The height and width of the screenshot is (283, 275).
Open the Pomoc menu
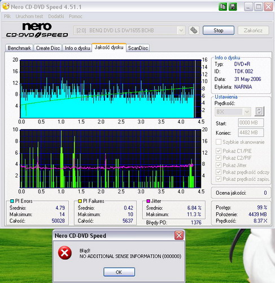[76, 16]
